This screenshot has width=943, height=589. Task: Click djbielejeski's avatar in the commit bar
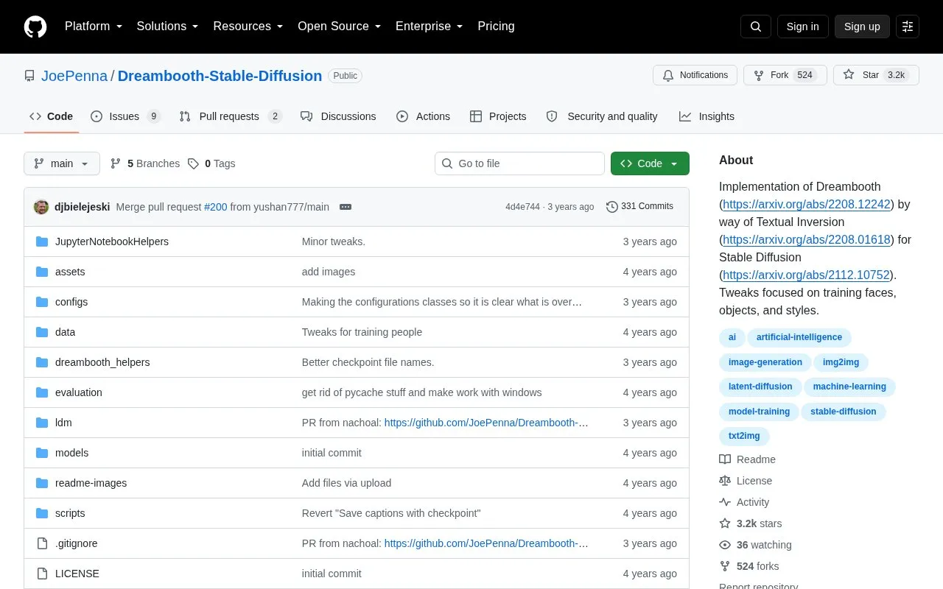pos(41,207)
